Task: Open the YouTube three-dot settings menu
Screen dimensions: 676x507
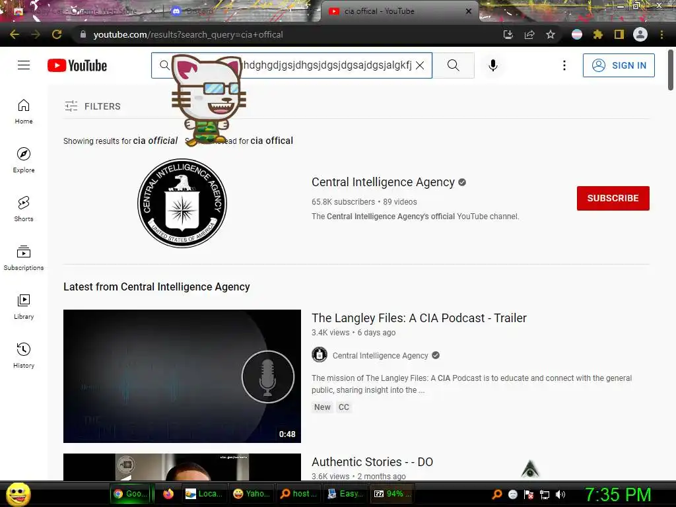Action: point(564,65)
